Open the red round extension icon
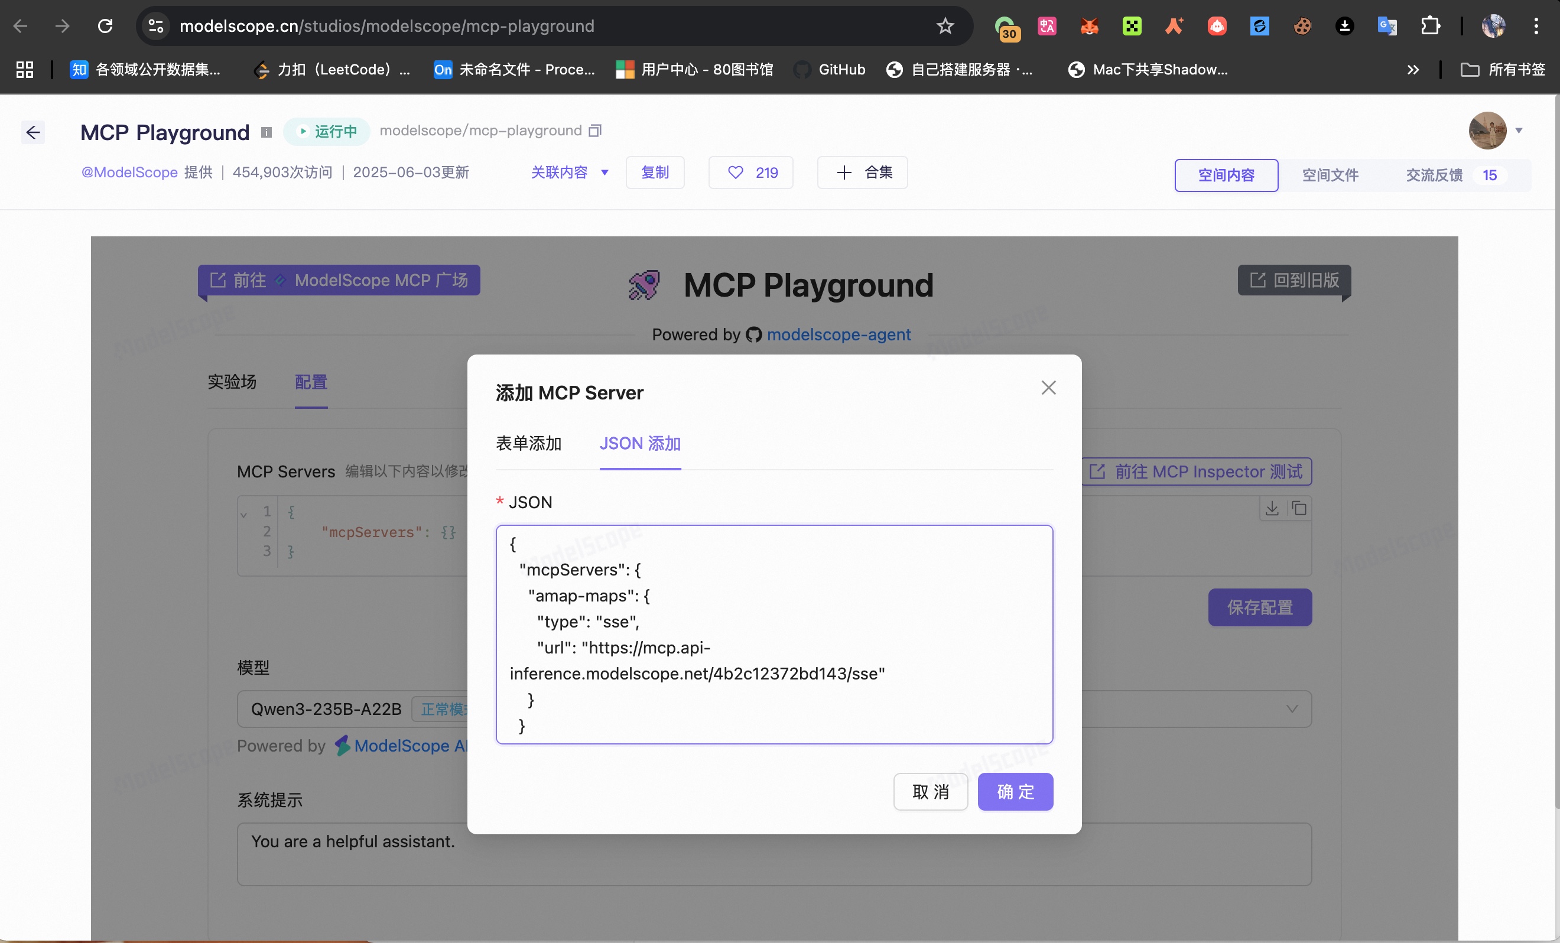 click(x=1217, y=26)
